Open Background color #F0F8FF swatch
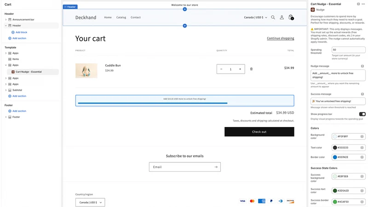 click(335, 136)
